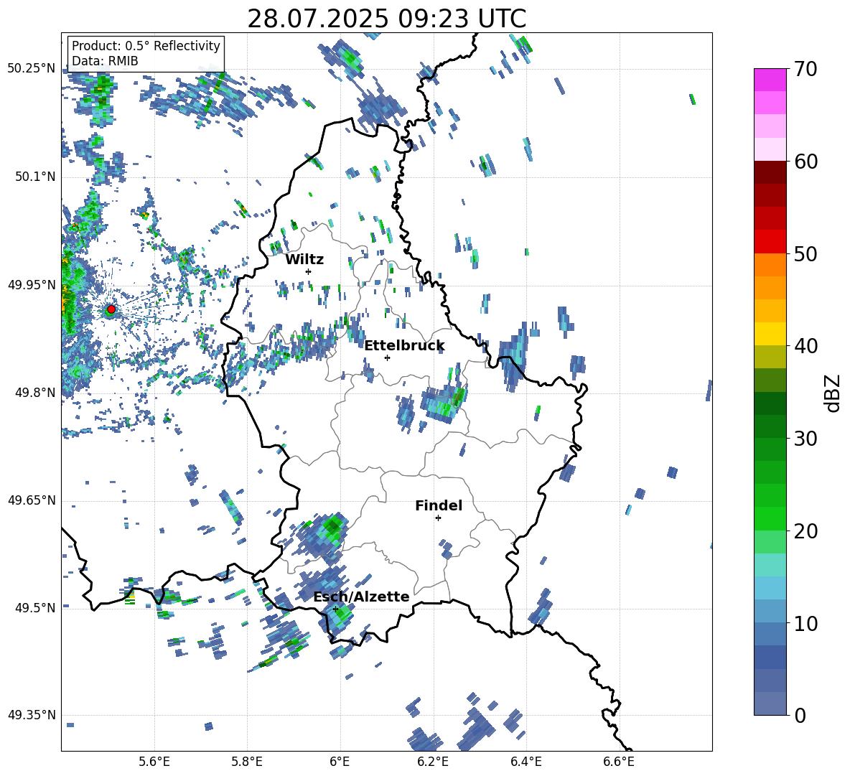
Task: Select the Findel city label
Action: [x=439, y=505]
